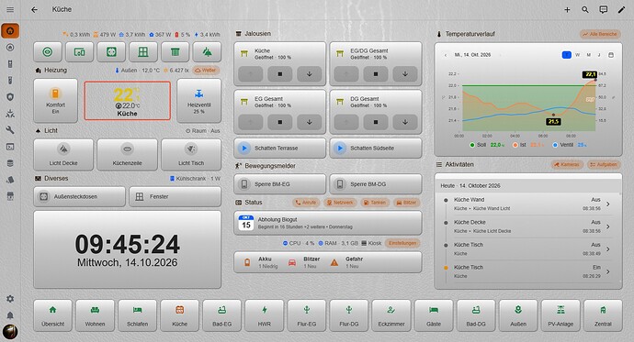Toggle the Küchenzeile light
The height and width of the screenshot is (342, 634).
point(128,154)
